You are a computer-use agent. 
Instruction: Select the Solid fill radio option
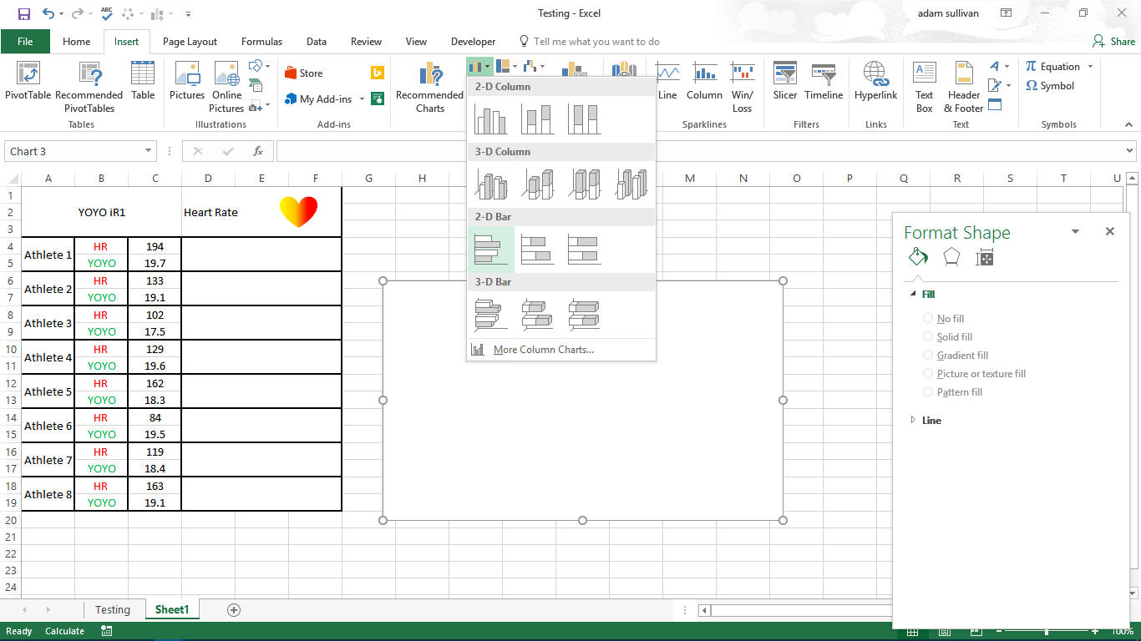(928, 337)
